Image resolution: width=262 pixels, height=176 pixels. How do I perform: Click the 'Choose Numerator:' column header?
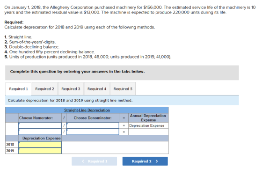click(x=36, y=118)
